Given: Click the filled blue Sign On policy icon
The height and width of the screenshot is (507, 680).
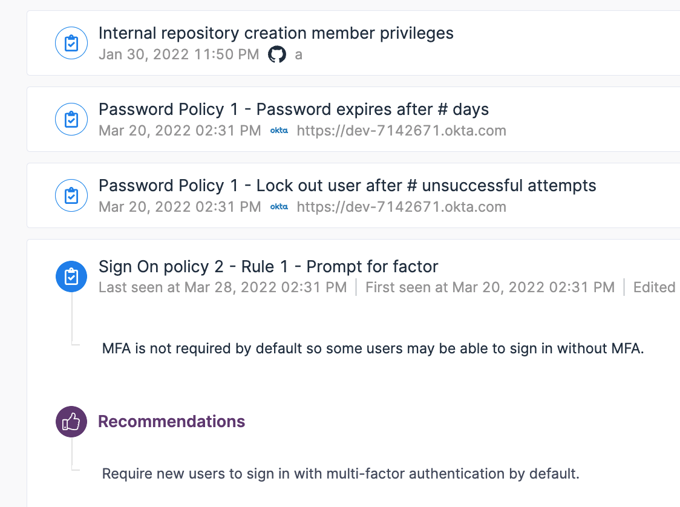Looking at the screenshot, I should point(71,276).
